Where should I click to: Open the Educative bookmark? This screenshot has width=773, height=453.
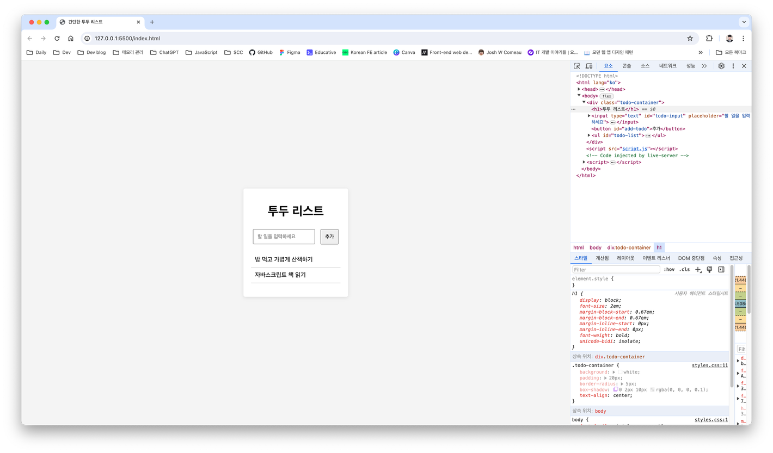(321, 53)
